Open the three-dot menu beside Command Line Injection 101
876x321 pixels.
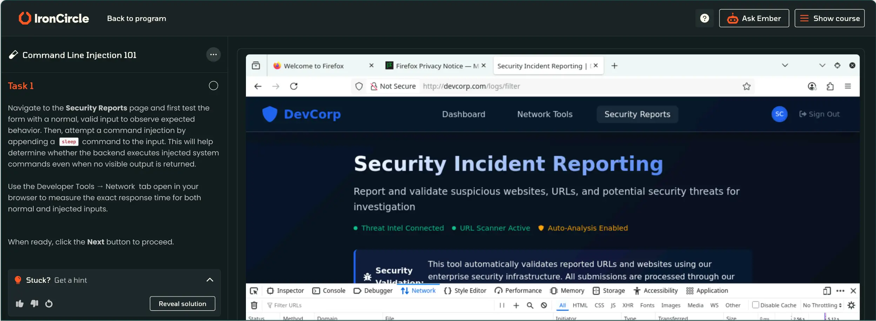click(213, 55)
